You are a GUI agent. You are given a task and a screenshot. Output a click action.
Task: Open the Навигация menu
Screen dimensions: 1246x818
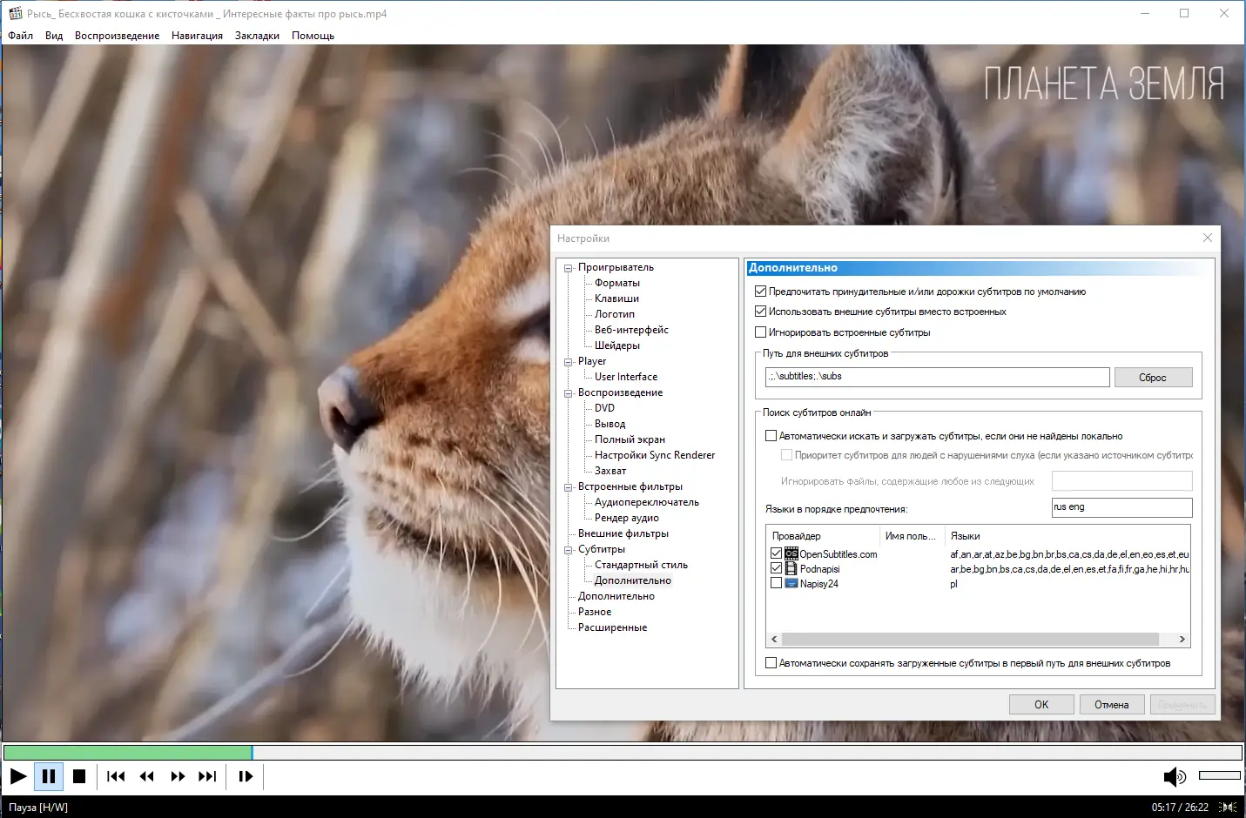197,36
